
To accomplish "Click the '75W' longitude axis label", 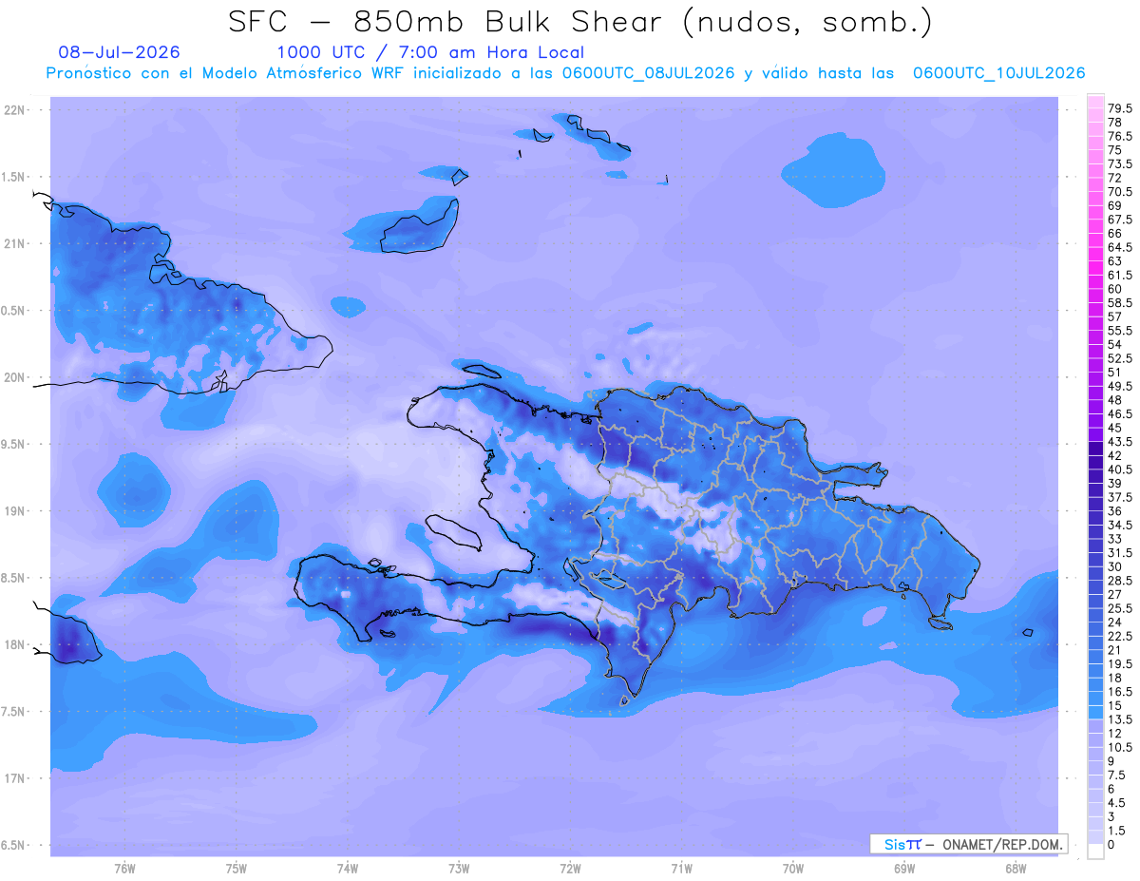I will [x=237, y=869].
